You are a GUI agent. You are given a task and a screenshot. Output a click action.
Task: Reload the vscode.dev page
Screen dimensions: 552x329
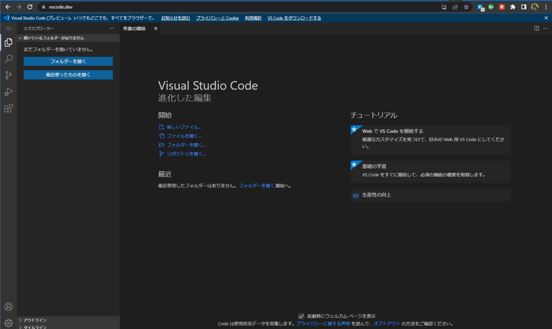30,7
